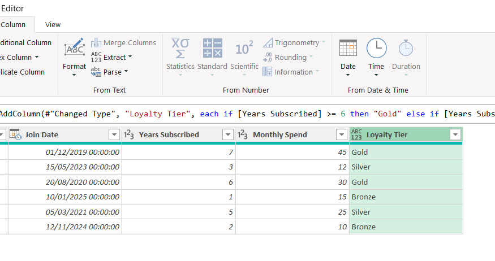The height and width of the screenshot is (261, 495).
Task: Select cell 20/08/2020 00:00:00
Action: point(65,182)
